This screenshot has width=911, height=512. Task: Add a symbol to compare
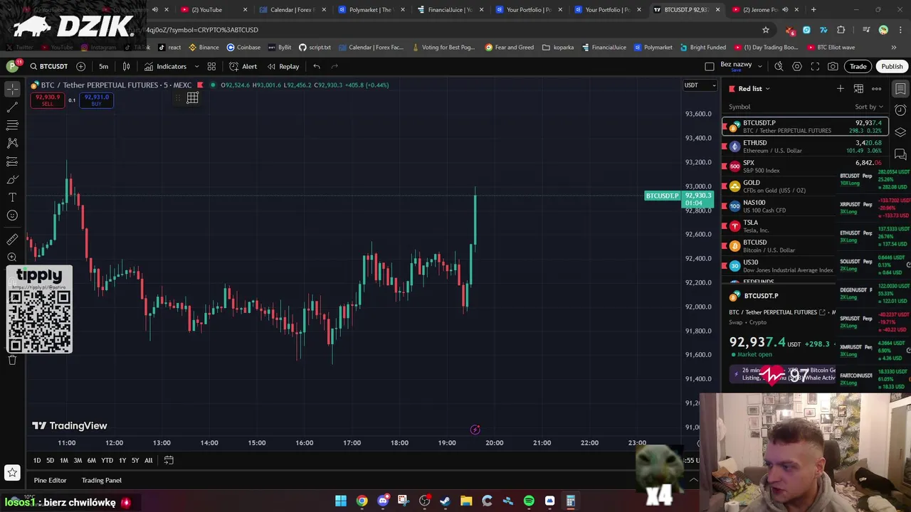80,66
